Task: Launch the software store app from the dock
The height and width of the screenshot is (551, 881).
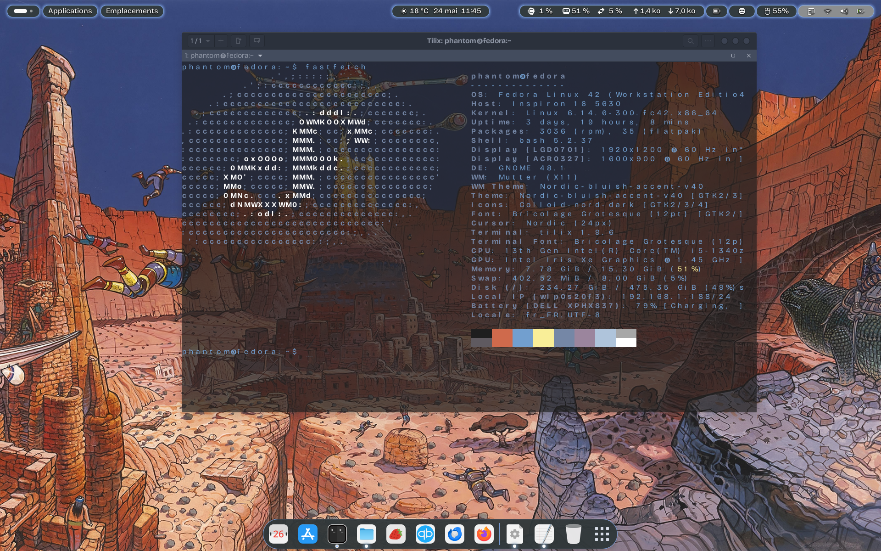Action: click(308, 534)
